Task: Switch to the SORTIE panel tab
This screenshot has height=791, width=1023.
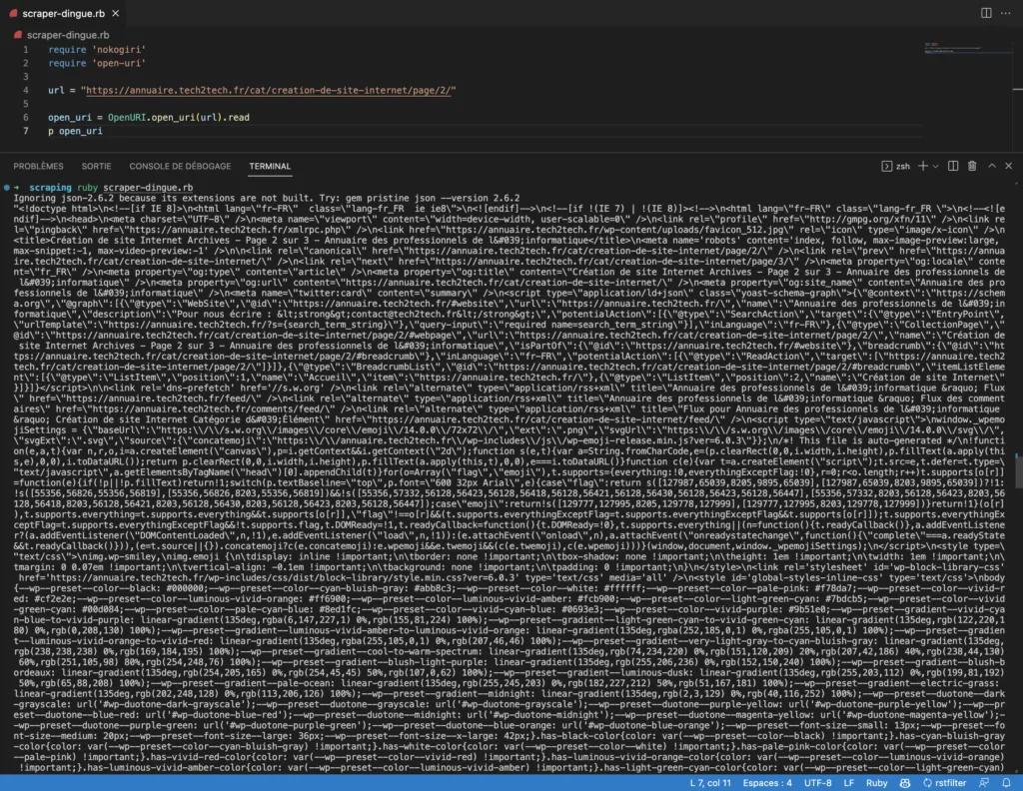Action: [x=97, y=166]
